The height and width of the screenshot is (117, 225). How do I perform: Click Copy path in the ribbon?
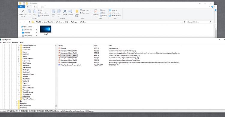point(42,13)
